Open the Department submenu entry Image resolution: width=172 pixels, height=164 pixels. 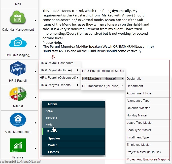coord(148,86)
